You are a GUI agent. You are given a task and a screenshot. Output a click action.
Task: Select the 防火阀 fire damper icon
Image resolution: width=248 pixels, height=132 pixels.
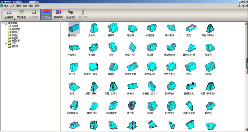tap(152, 106)
